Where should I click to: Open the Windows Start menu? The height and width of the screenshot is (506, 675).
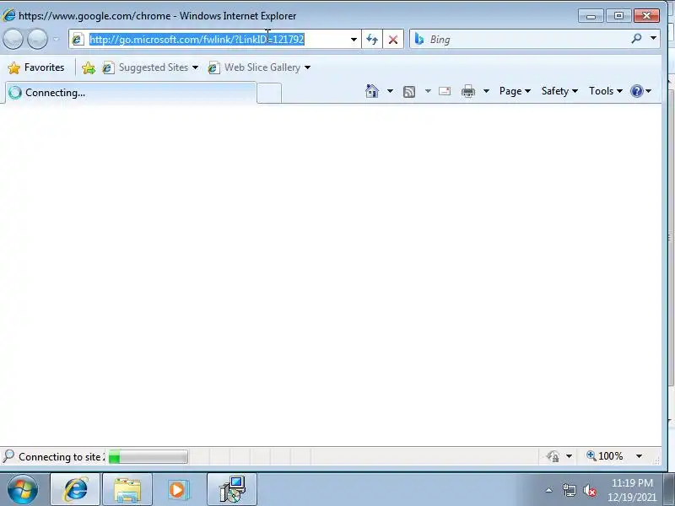[23, 489]
